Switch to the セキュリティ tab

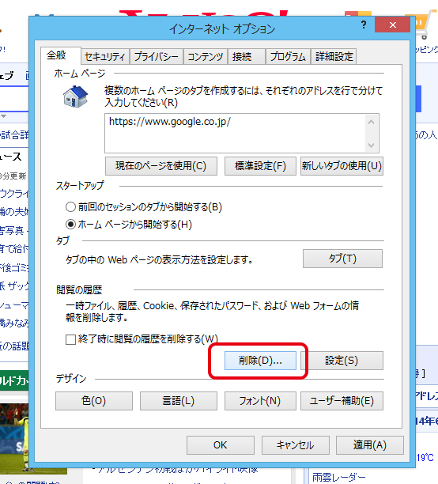[105, 56]
